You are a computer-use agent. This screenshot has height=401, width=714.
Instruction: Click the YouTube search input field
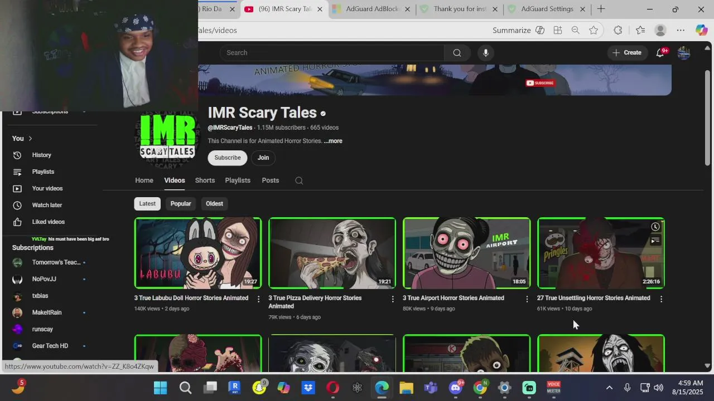coord(332,52)
